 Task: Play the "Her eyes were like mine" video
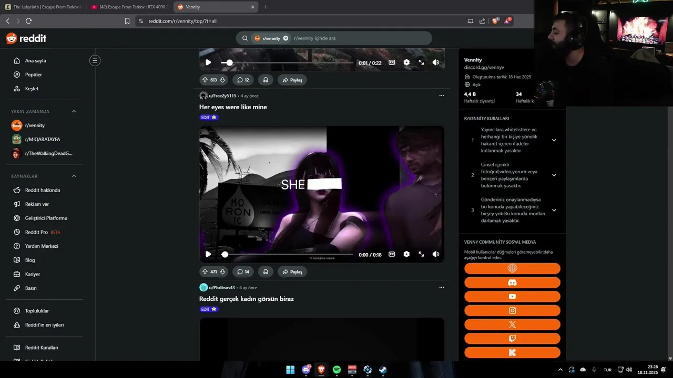[208, 254]
